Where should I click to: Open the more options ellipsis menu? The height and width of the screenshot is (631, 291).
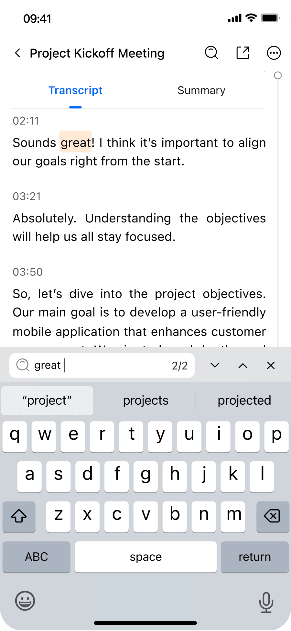click(274, 53)
